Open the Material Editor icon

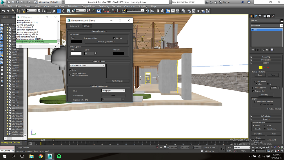coord(183,11)
